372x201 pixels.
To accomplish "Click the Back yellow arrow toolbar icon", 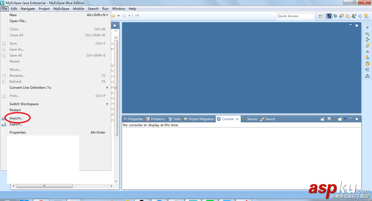I will point(113,16).
